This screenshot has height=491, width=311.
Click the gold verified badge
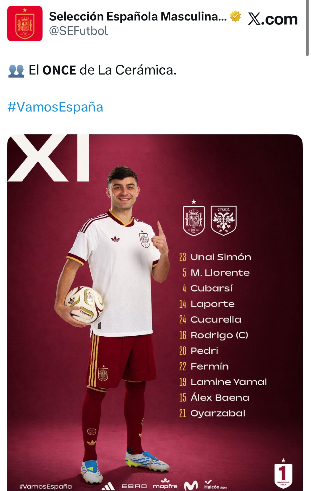coord(235,16)
